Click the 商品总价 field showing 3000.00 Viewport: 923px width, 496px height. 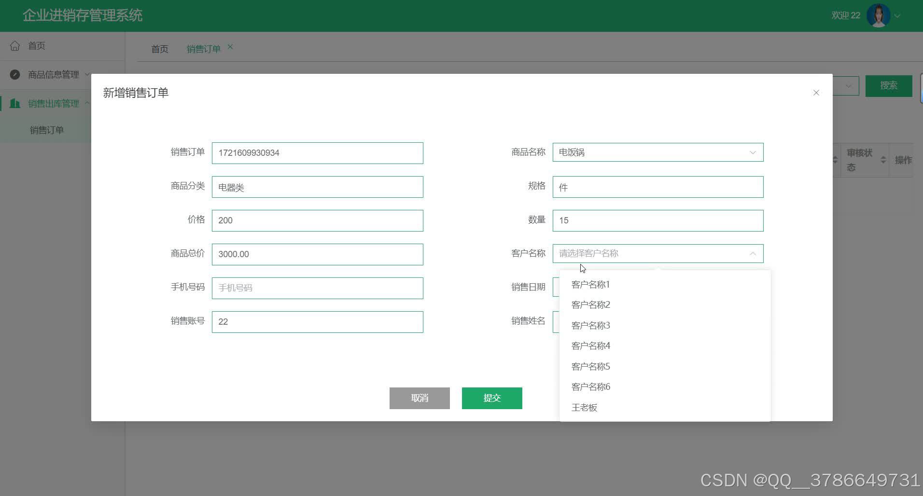click(x=318, y=254)
